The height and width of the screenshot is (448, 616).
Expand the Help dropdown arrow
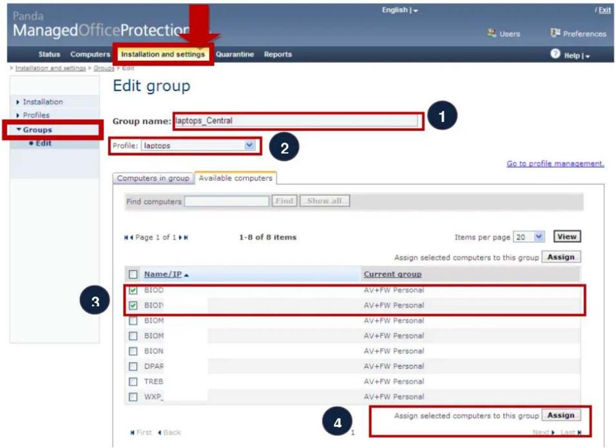(x=587, y=56)
